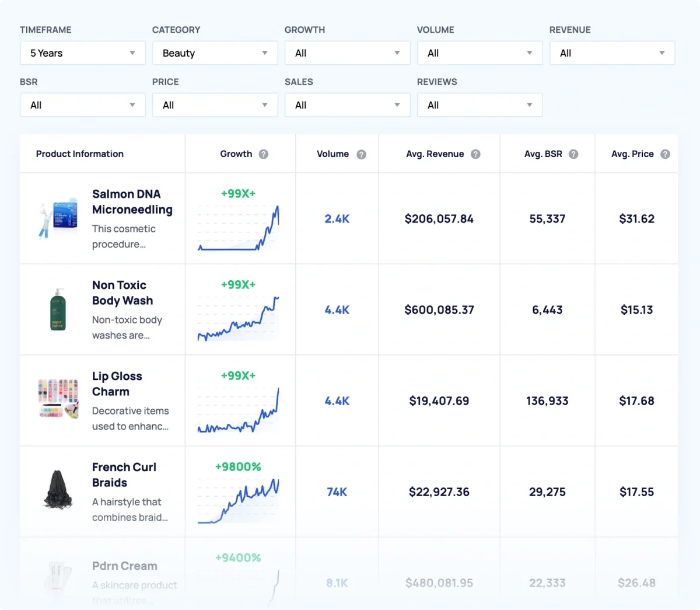Click the Volume column help icon
This screenshot has height=610, width=700.
[x=362, y=154]
